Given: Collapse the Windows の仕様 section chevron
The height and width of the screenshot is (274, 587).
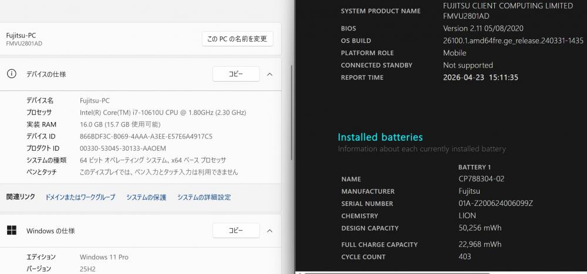Looking at the screenshot, I should 269,231.
